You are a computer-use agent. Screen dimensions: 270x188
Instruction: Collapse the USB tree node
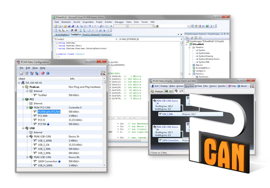point(23,128)
